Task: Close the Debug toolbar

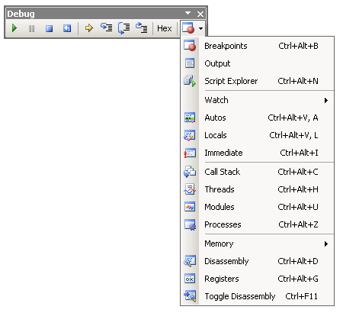Action: 200,14
